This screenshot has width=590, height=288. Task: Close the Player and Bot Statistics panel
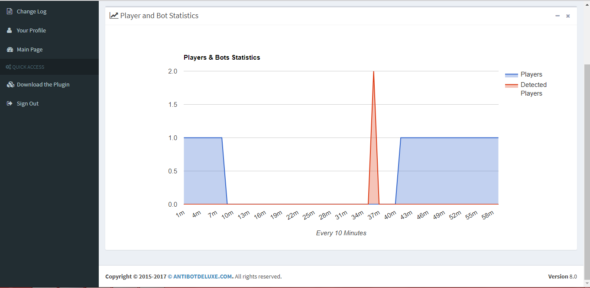[x=568, y=16]
